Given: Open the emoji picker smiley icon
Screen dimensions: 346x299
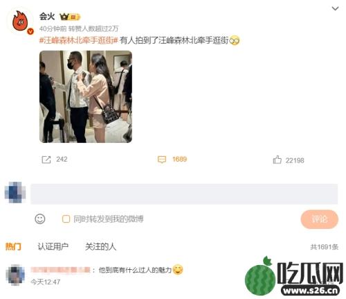Looking at the screenshot, I should [40, 219].
